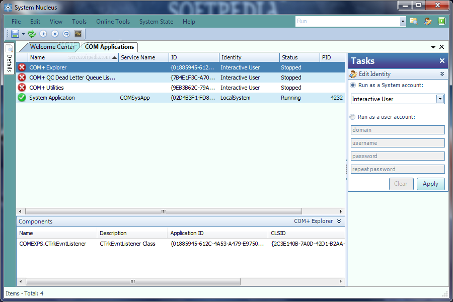Viewport: 453px width, 302px height.
Task: Sort by the ID column header
Action: 194,57
